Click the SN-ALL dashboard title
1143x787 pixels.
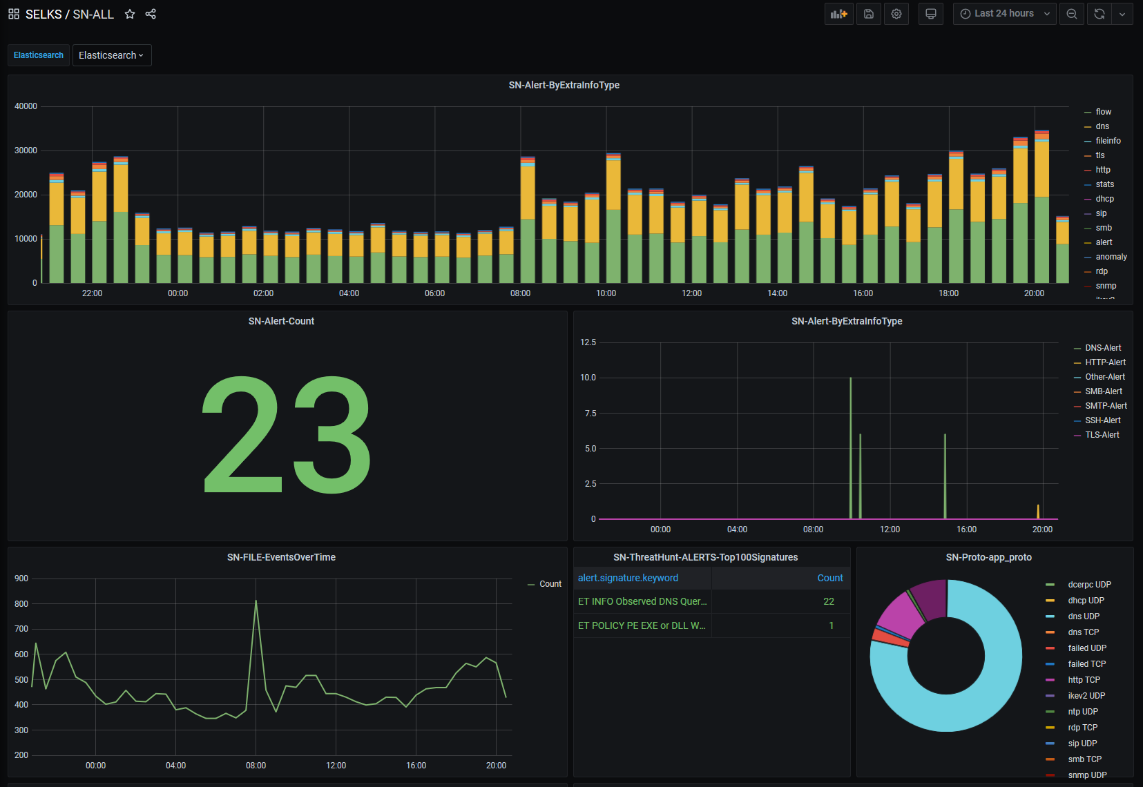click(93, 14)
